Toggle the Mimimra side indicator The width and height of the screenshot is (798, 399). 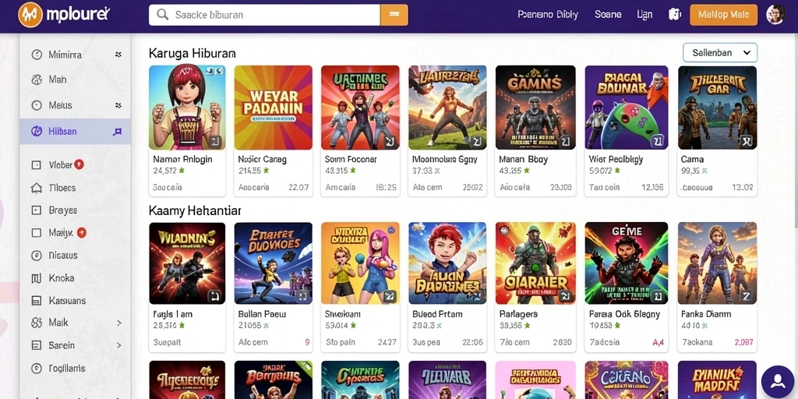click(118, 55)
